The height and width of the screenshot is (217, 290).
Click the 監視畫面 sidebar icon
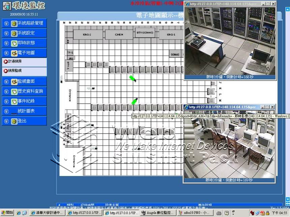14,82
